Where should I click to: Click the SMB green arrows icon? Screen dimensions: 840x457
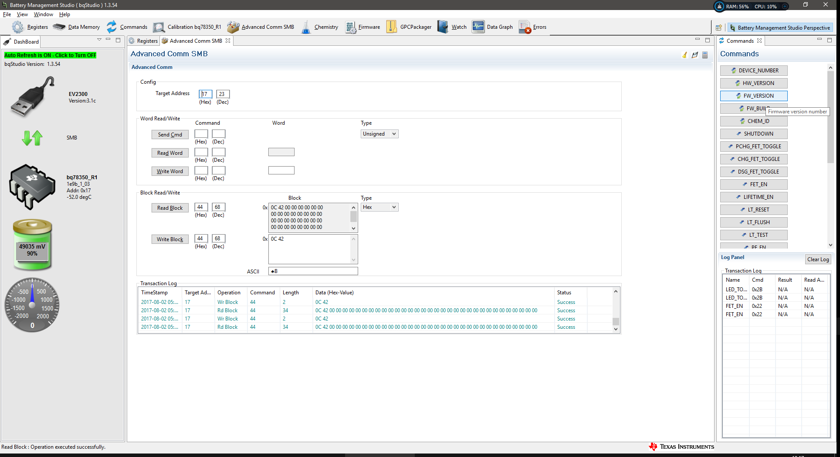tap(32, 138)
